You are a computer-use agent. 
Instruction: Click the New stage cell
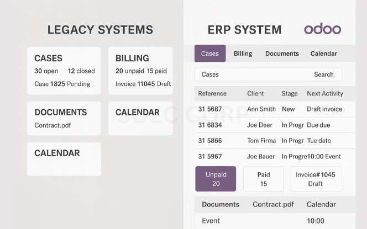pos(288,109)
